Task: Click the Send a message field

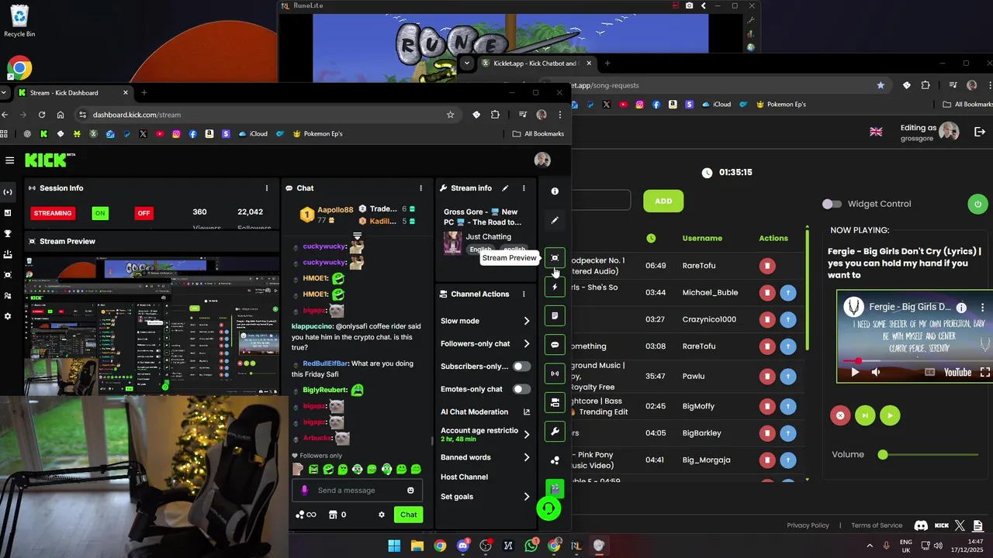Action: (x=357, y=491)
